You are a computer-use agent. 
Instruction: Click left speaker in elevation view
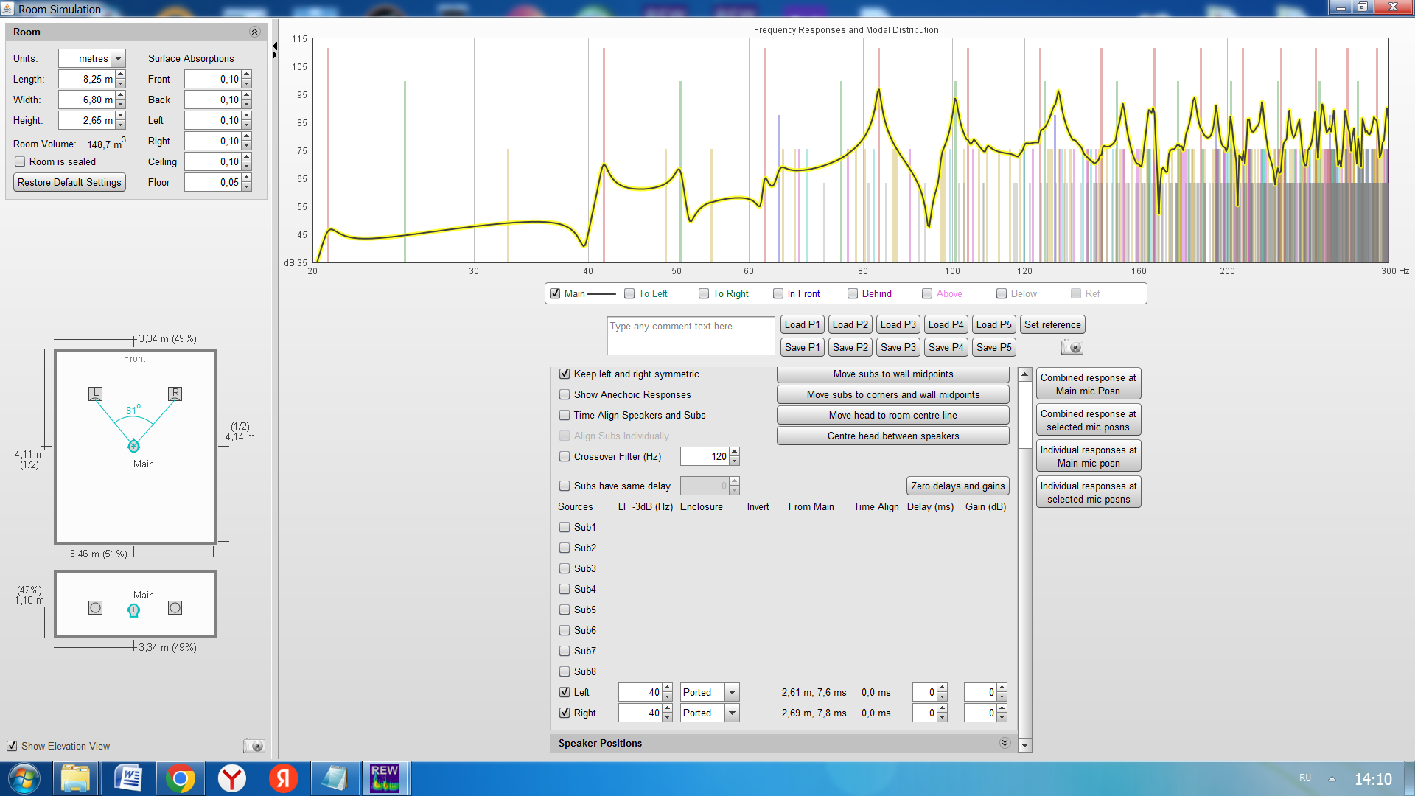(95, 608)
